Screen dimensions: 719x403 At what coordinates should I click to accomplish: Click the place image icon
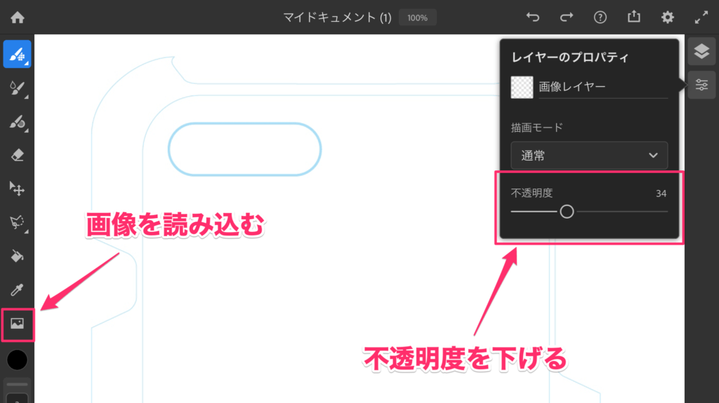click(x=17, y=324)
